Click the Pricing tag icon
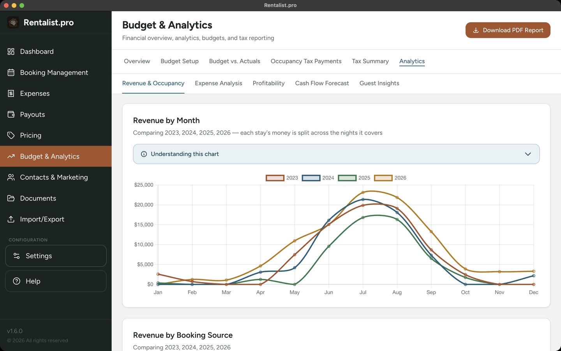561x351 pixels. (11, 135)
